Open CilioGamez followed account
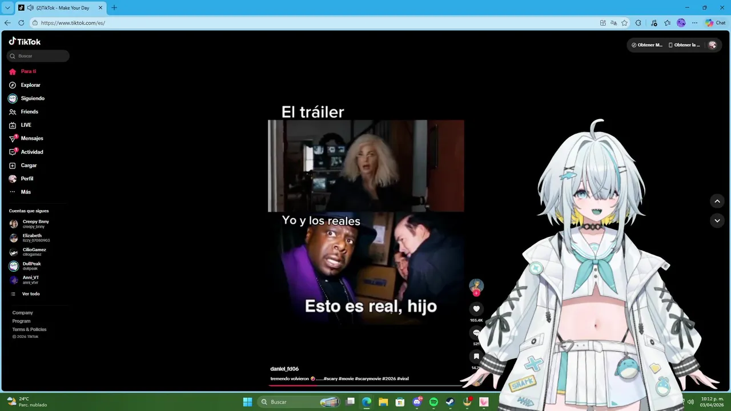 (28, 252)
